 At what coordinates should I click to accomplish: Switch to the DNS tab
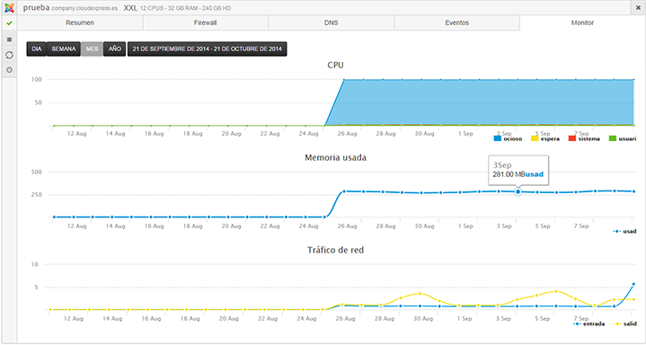[332, 22]
